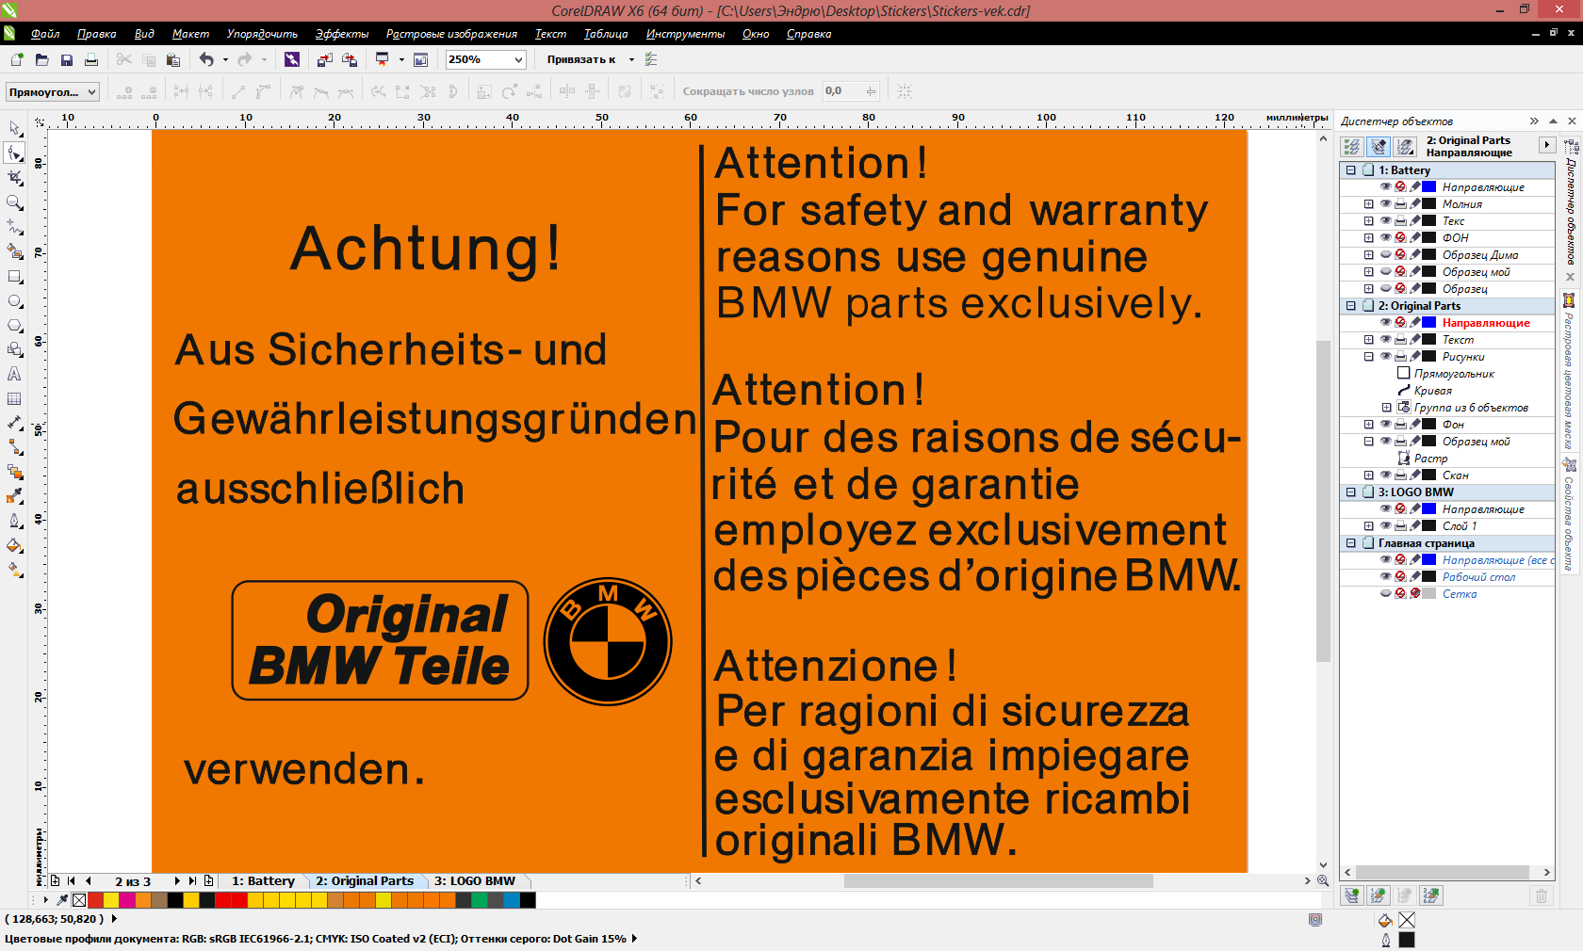This screenshot has width=1583, height=951.
Task: Switch to the 3: LOGO BMW page tab
Action: pyautogui.click(x=475, y=881)
